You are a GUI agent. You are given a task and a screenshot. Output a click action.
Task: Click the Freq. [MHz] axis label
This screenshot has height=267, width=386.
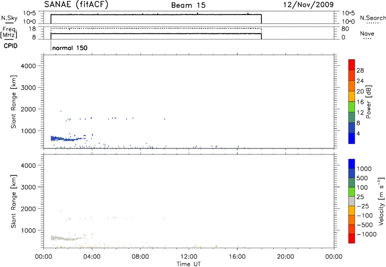tap(9, 33)
